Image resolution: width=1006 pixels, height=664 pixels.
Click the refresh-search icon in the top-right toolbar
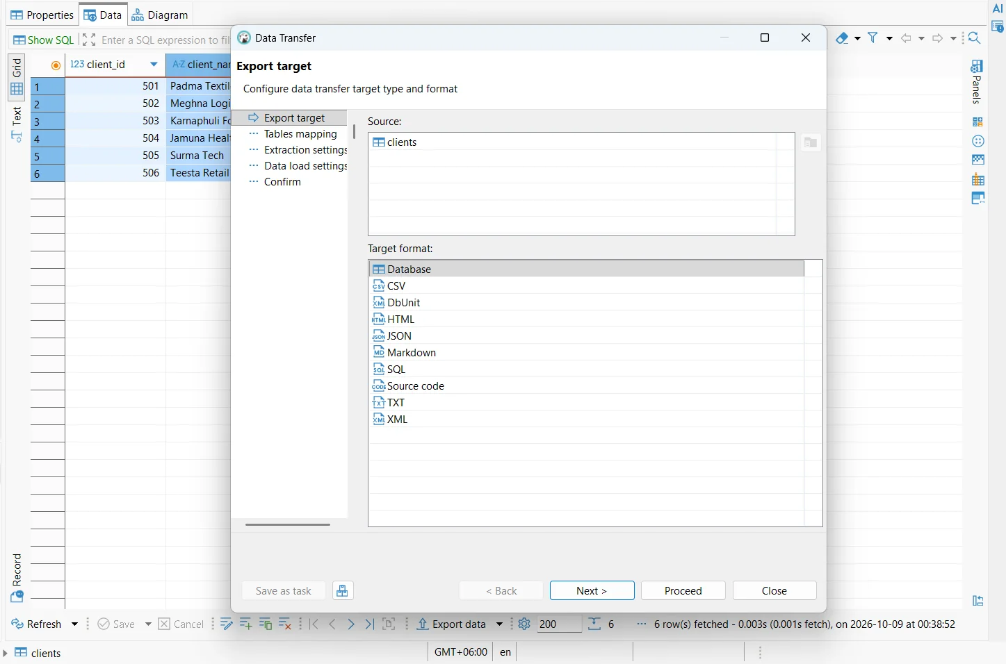[x=974, y=38]
